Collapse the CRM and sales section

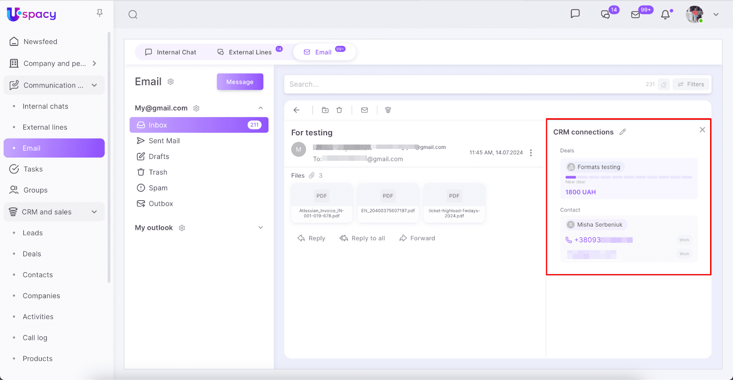coord(94,212)
